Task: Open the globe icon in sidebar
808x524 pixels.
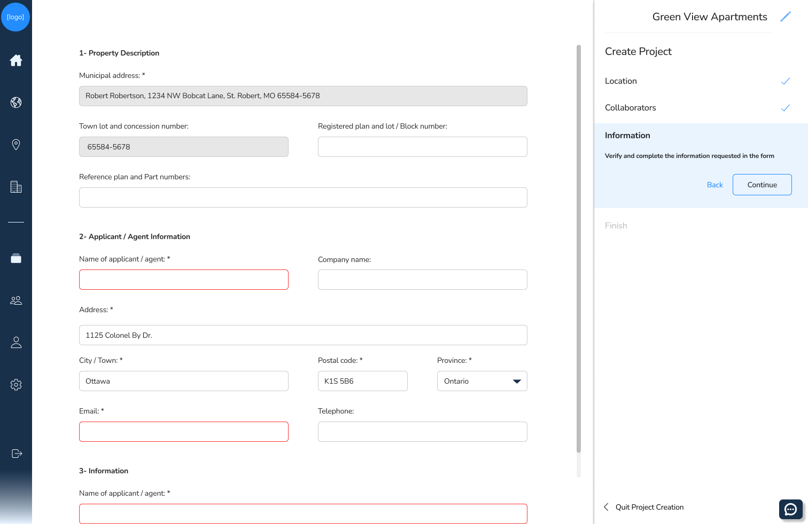Action: click(x=16, y=102)
